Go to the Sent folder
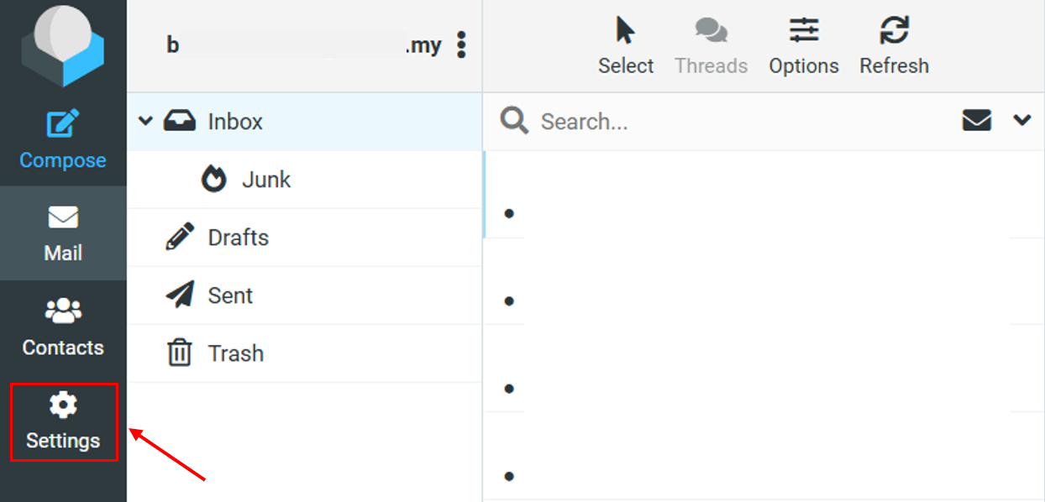 (230, 295)
